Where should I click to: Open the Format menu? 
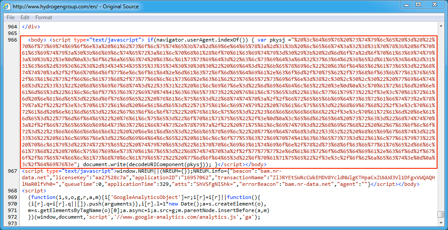pyautogui.click(x=44, y=17)
